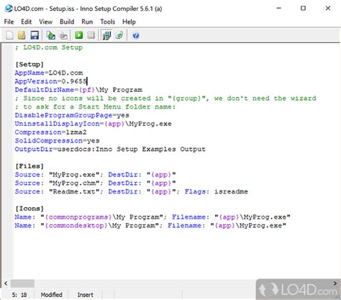341x300 pixels.
Task: Open the Tools menu
Action: point(107,22)
